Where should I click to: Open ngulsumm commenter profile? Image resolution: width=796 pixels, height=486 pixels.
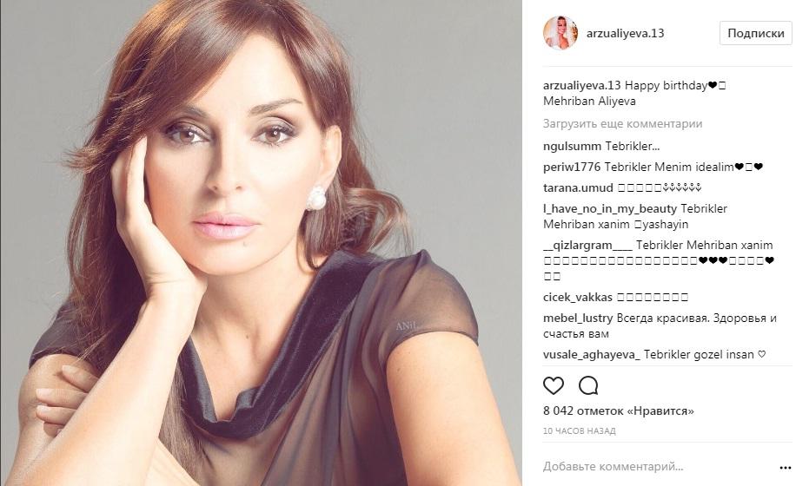click(x=572, y=147)
